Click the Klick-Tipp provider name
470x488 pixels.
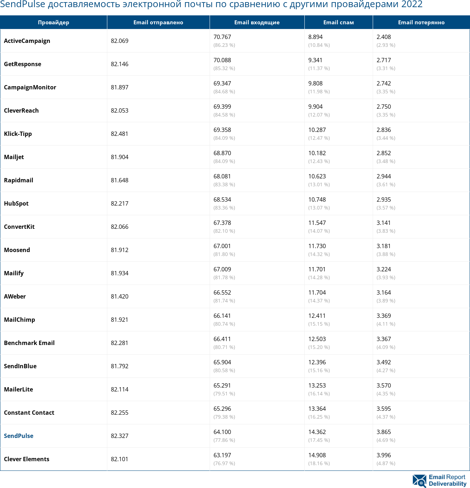(18, 134)
